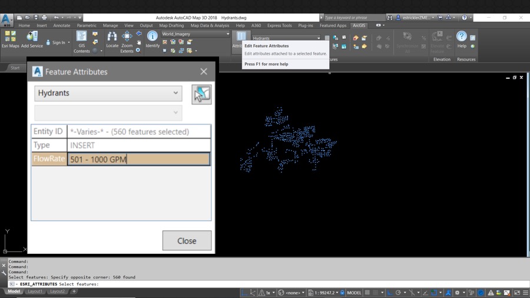This screenshot has height=298, width=530.
Task: Switch to Map Drafting tab
Action: (x=171, y=25)
